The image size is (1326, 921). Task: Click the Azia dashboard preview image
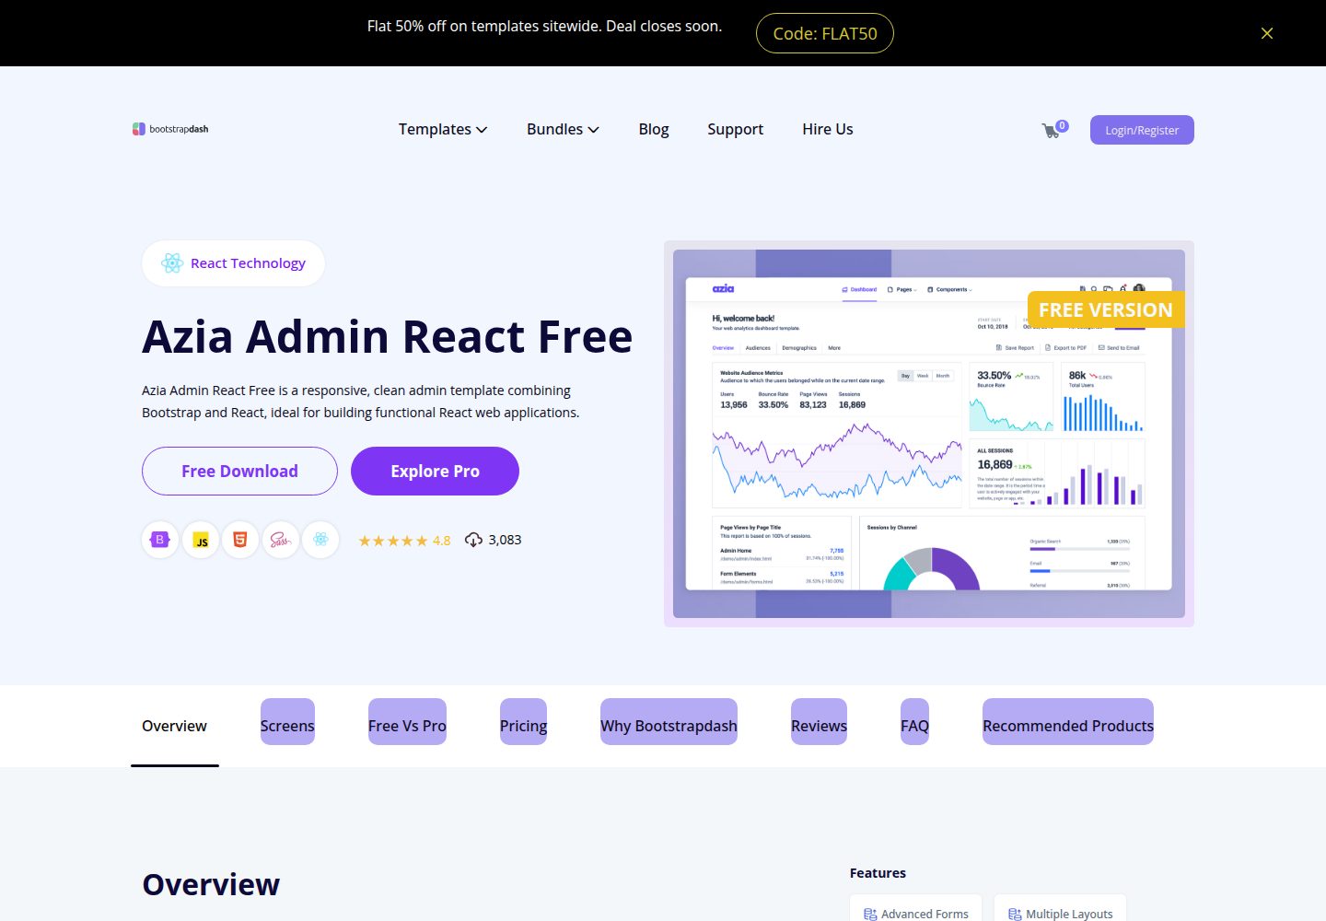(x=929, y=434)
